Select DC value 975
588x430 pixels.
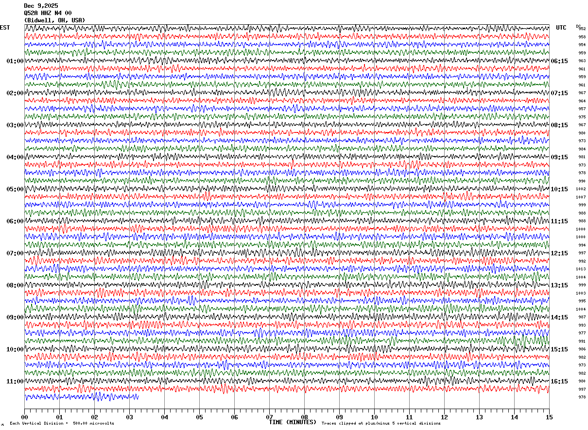coord(582,117)
